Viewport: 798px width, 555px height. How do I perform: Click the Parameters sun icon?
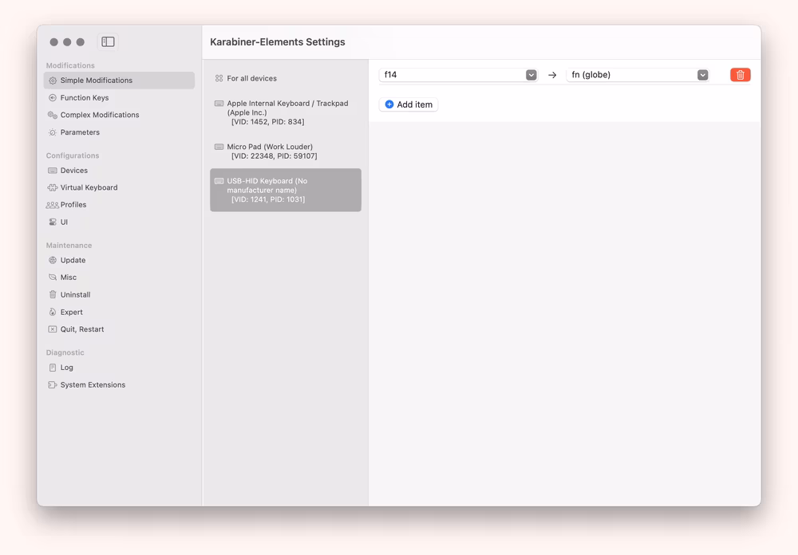[53, 132]
